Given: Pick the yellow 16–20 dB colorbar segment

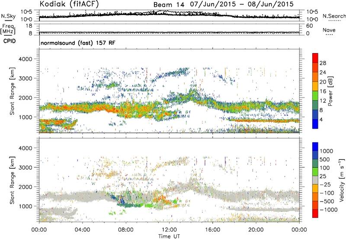Looking at the screenshot, I should [315, 86].
